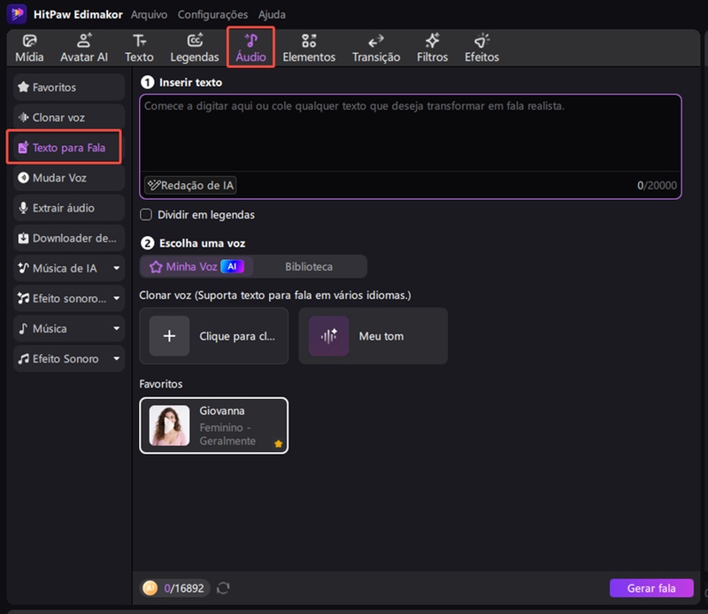Open the Mídia tab
The width and height of the screenshot is (708, 614).
tap(29, 48)
